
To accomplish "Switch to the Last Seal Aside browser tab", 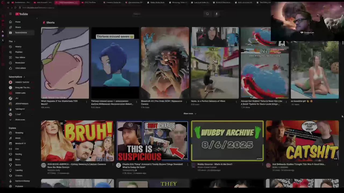I will pos(201,2).
